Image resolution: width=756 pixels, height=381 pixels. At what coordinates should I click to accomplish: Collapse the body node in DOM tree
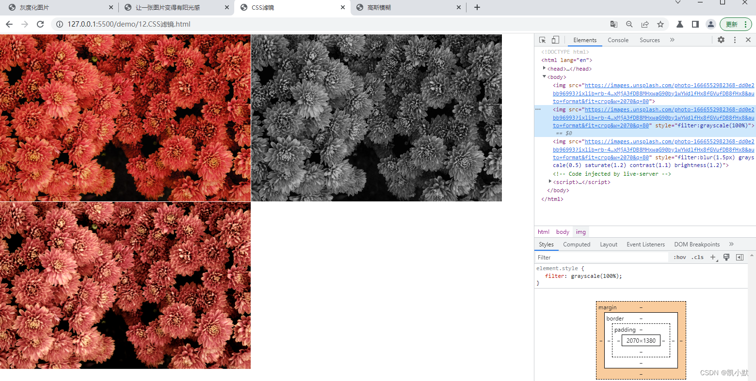click(544, 76)
